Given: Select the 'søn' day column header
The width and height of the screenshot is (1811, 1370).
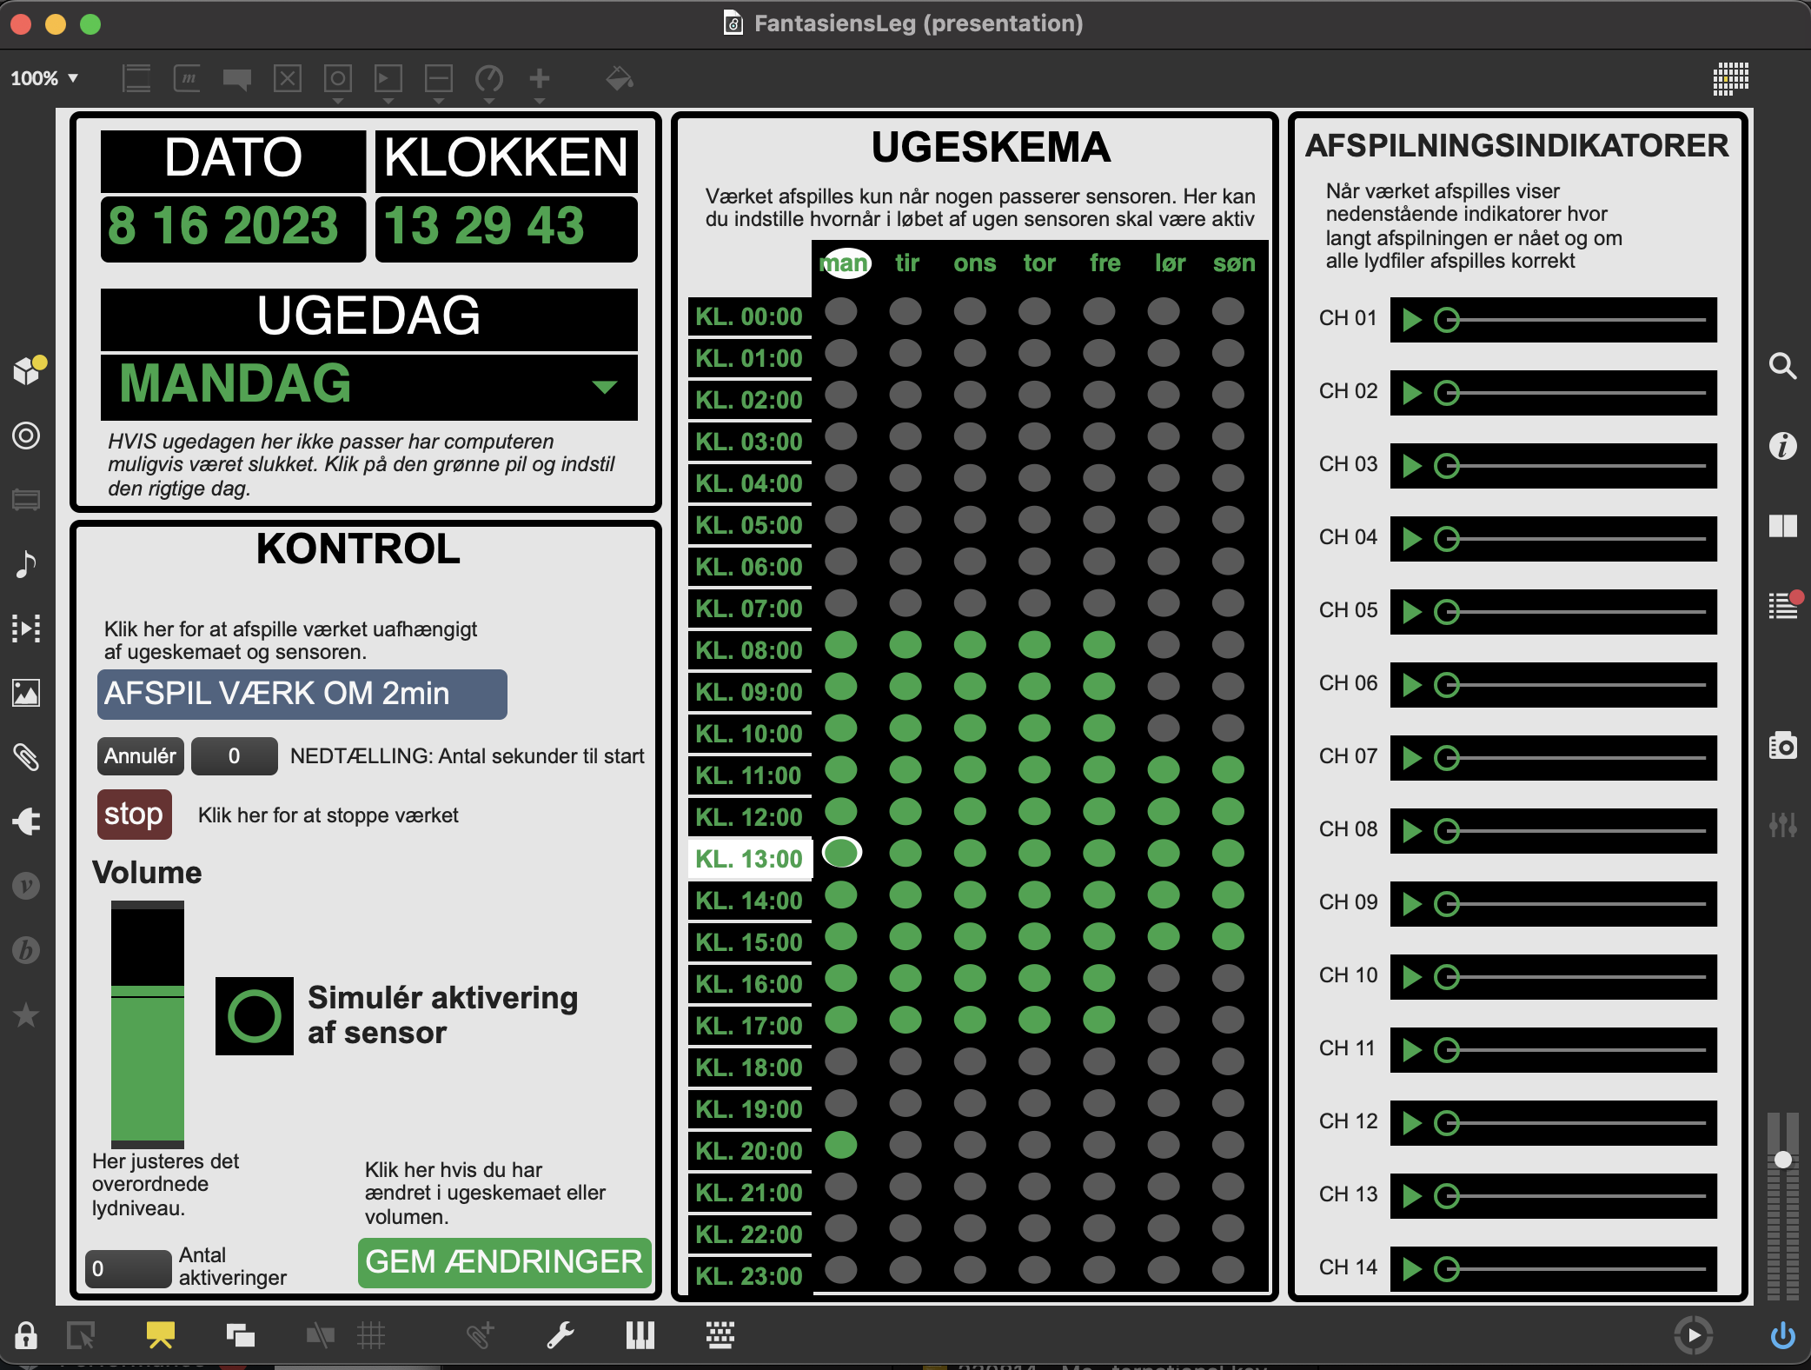Looking at the screenshot, I should 1234,263.
